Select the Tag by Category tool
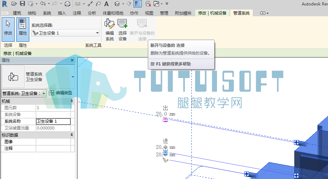The image size is (328, 179). [x=98, y=4]
